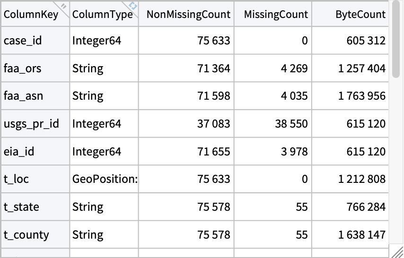Click the t_state row key cell

(21, 207)
